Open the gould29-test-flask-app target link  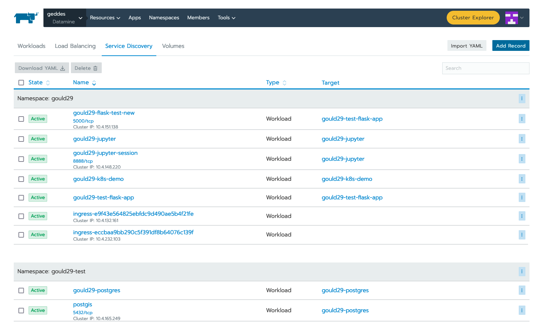pos(352,197)
